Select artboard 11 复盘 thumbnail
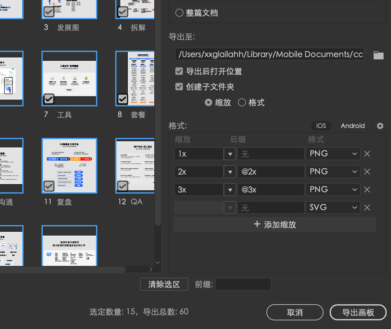 69,166
